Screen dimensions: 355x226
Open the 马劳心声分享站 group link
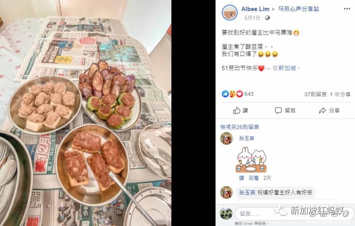click(x=298, y=9)
